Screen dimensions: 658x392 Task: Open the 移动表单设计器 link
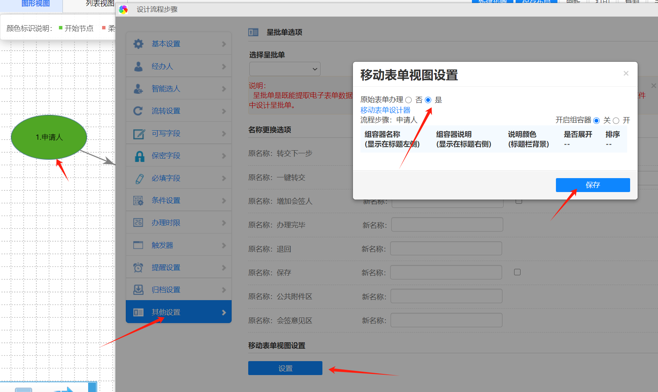point(385,110)
